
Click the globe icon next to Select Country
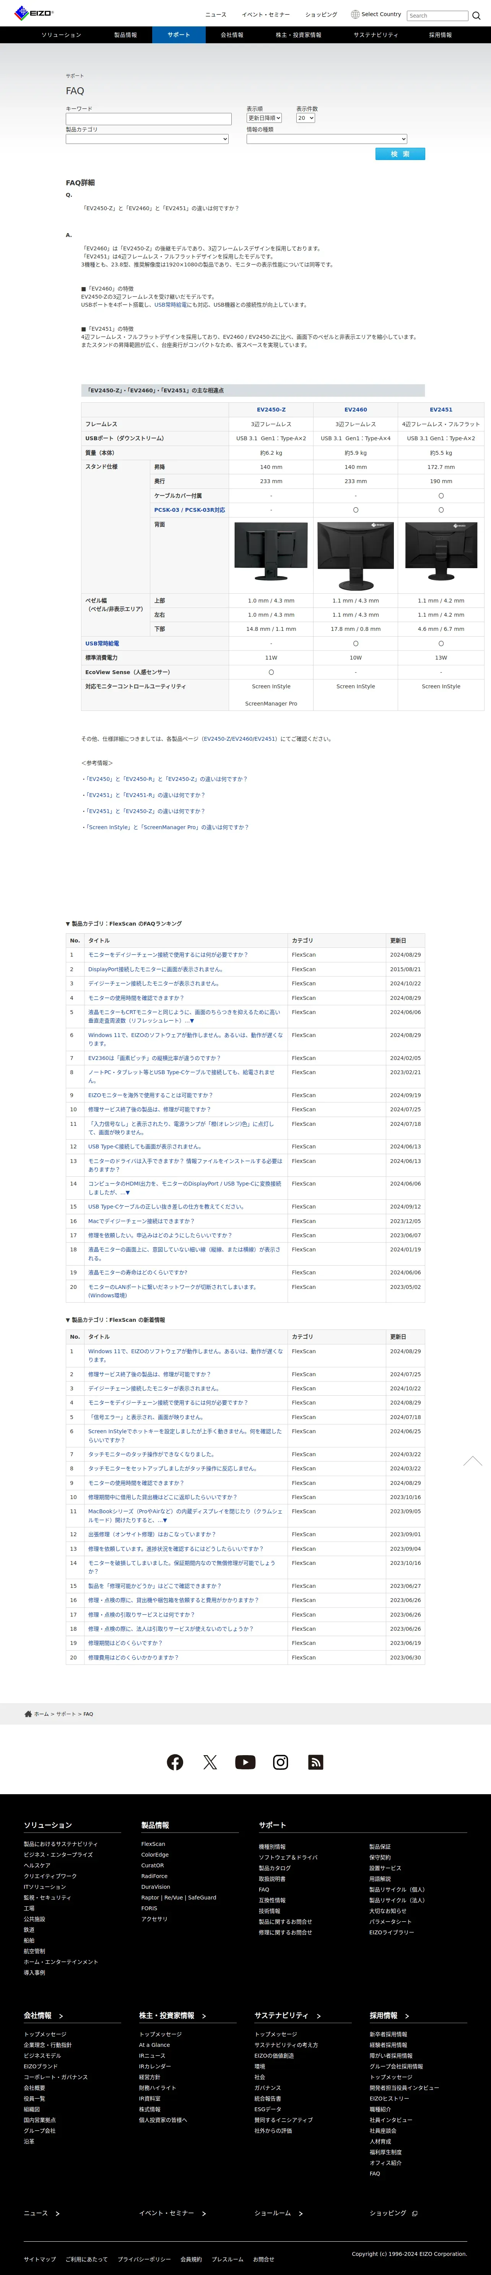point(354,14)
